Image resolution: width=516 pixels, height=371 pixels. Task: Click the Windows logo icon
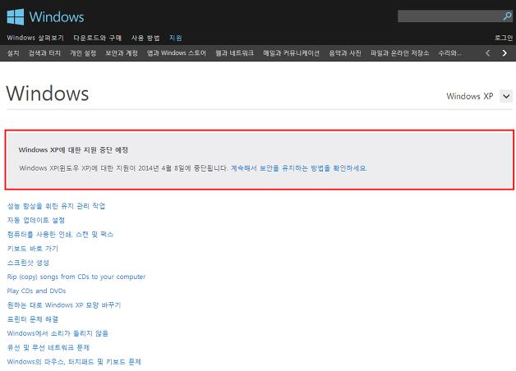pos(16,16)
